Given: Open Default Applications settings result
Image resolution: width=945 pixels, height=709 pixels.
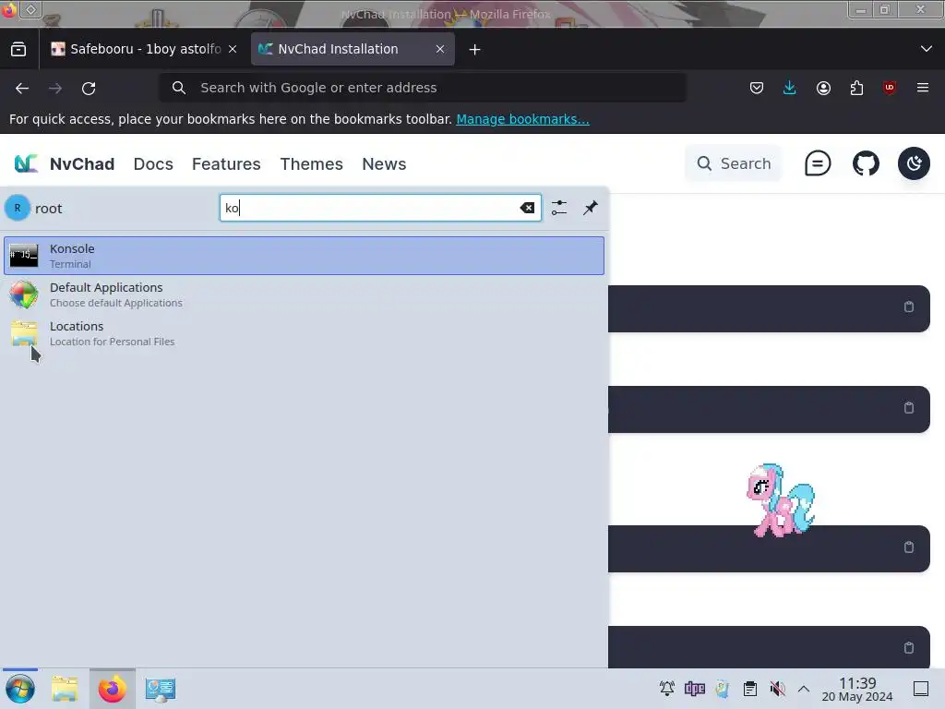Looking at the screenshot, I should pyautogui.click(x=304, y=294).
